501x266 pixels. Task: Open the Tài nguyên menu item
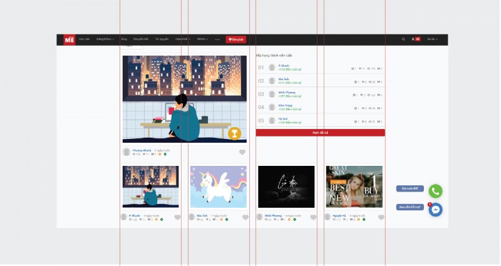coord(162,39)
